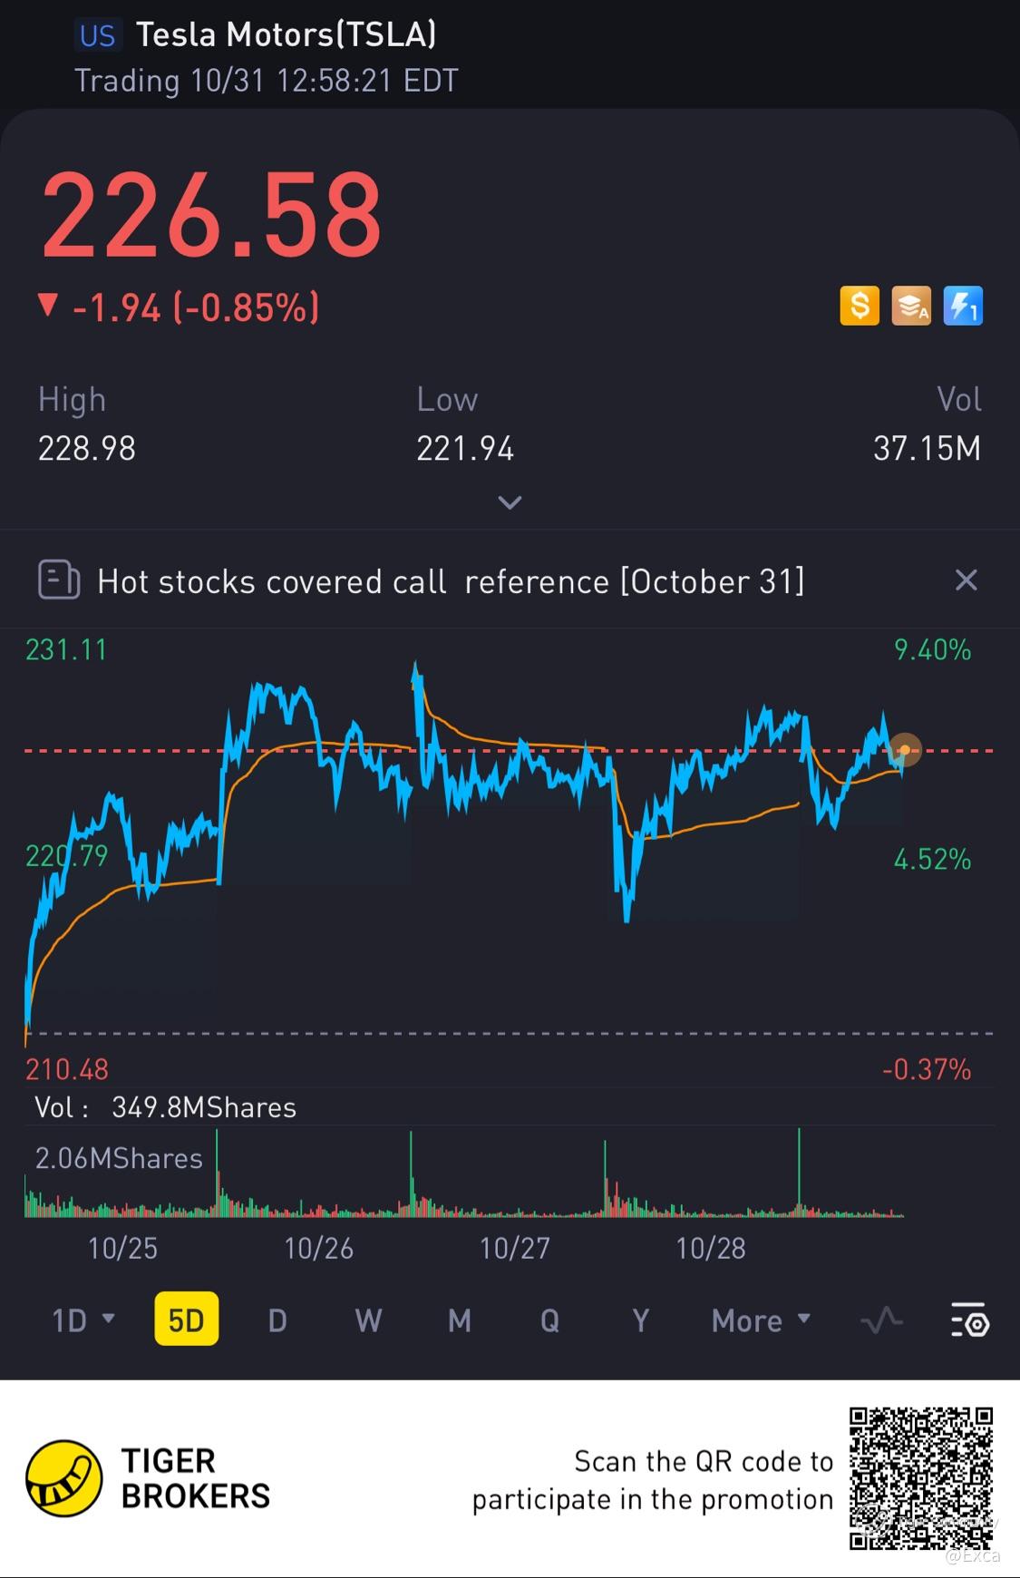Screen dimensions: 1020x1578
Task: Switch to the monthly M chart
Action: 460,1320
